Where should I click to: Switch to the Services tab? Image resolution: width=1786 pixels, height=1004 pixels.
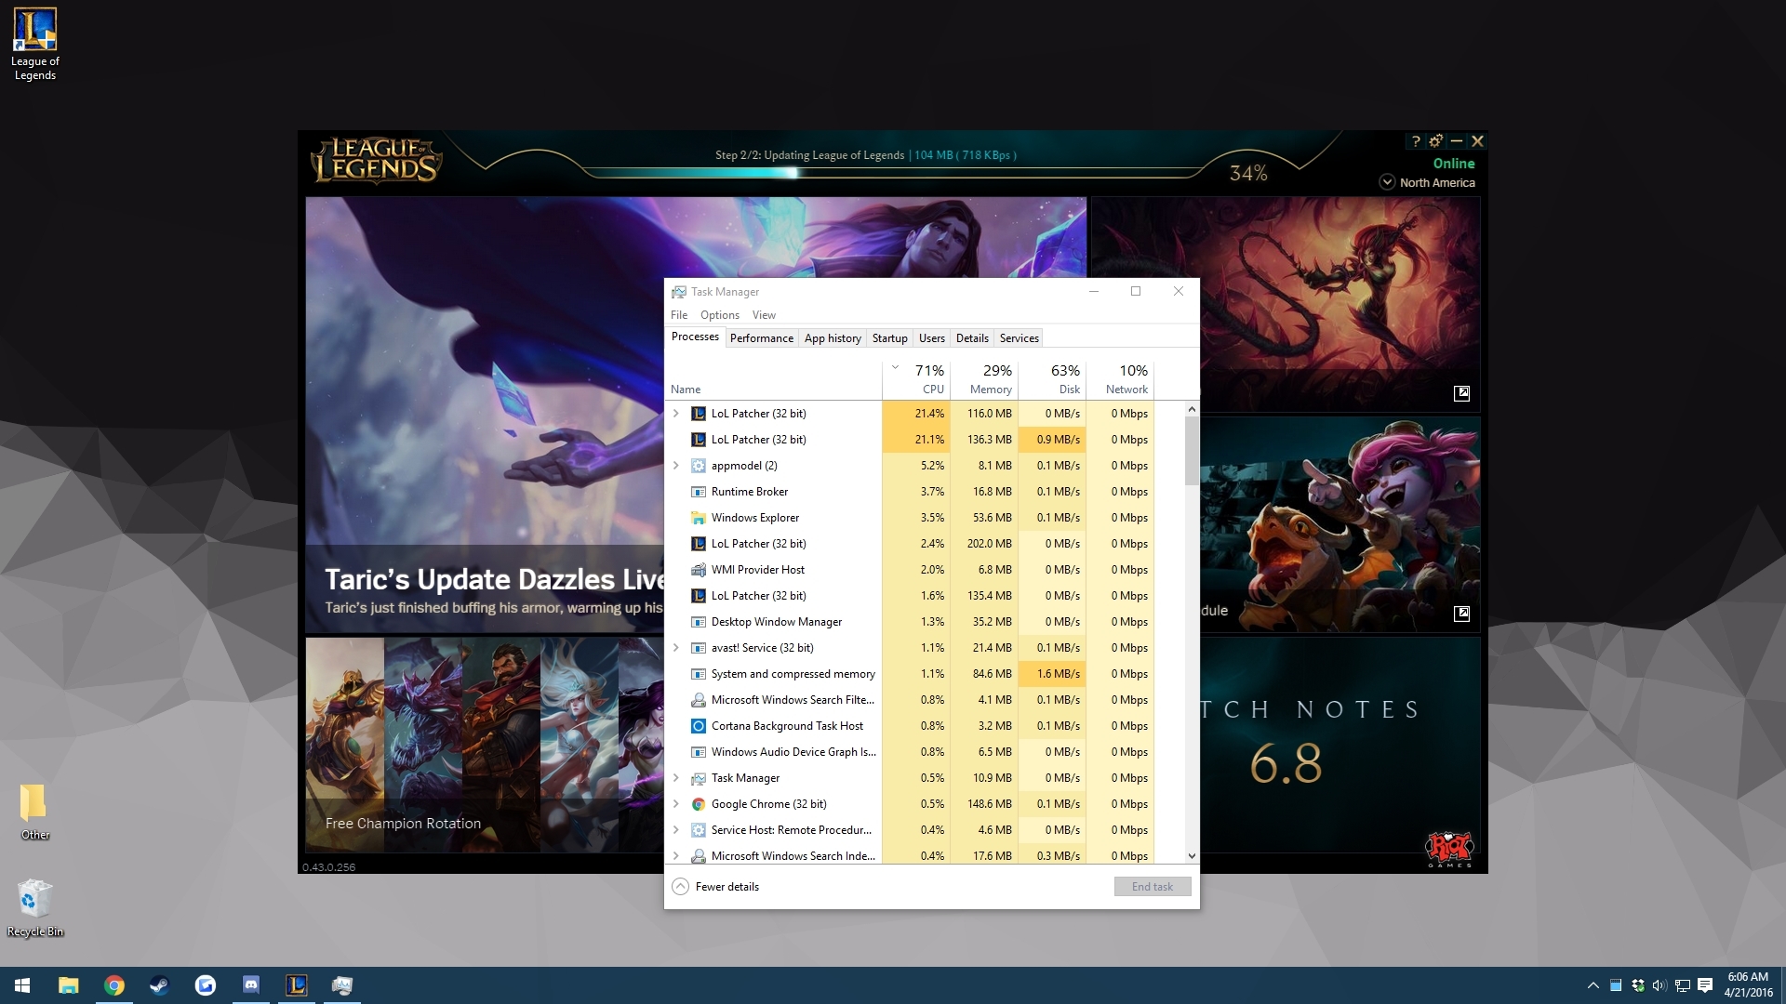click(1019, 338)
